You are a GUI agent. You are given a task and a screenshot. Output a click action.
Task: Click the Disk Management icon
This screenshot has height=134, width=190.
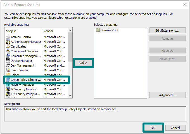(8, 65)
